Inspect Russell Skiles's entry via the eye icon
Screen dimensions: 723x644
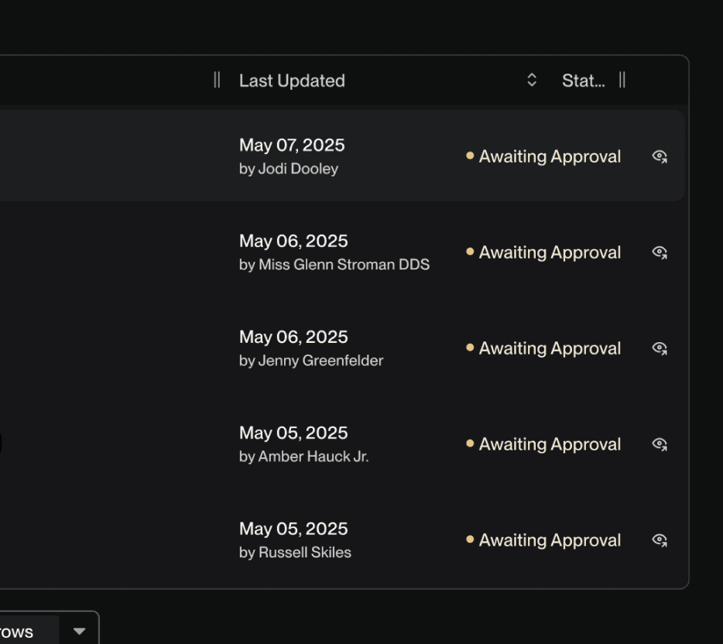click(x=660, y=540)
